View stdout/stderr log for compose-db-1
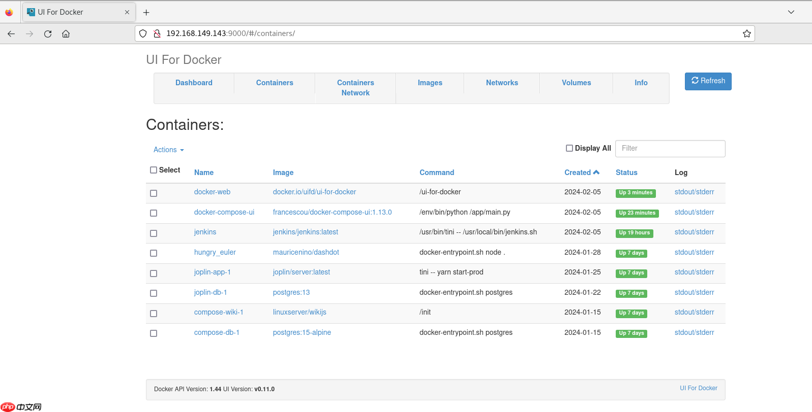812x412 pixels. pyautogui.click(x=694, y=332)
